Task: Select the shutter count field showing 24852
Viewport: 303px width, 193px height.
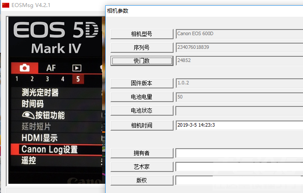Action: [240, 61]
